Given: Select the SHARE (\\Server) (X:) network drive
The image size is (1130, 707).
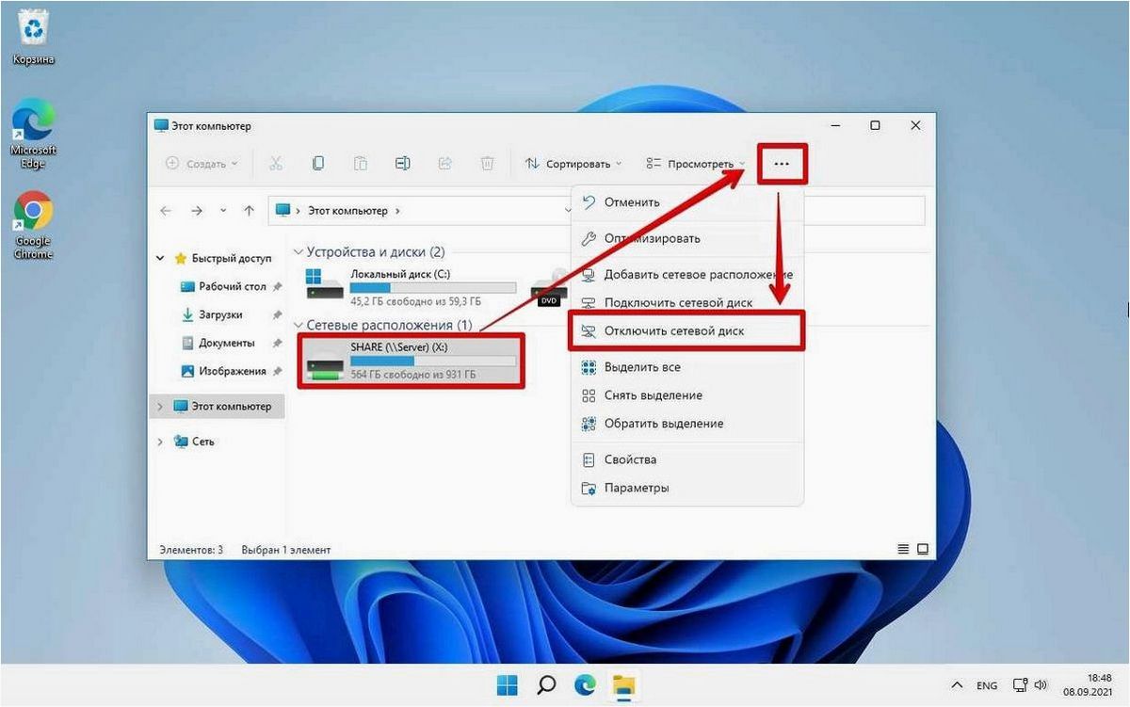Looking at the screenshot, I should pos(411,361).
